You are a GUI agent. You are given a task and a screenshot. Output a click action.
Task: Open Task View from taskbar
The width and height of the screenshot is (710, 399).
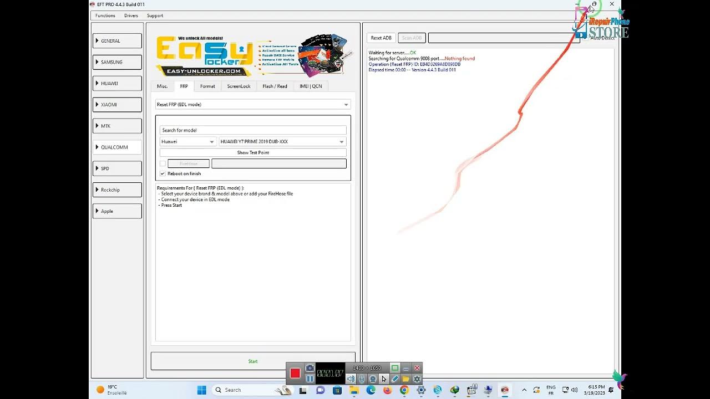coord(303,390)
